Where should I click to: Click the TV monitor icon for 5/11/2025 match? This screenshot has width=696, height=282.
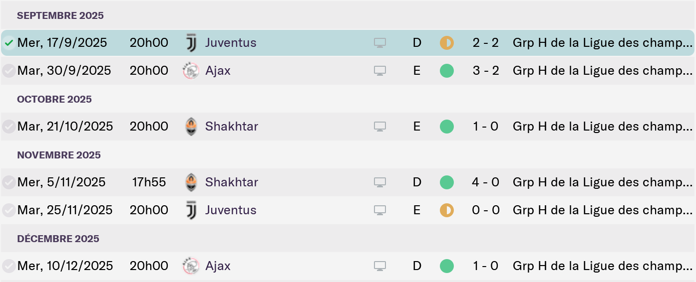380,182
